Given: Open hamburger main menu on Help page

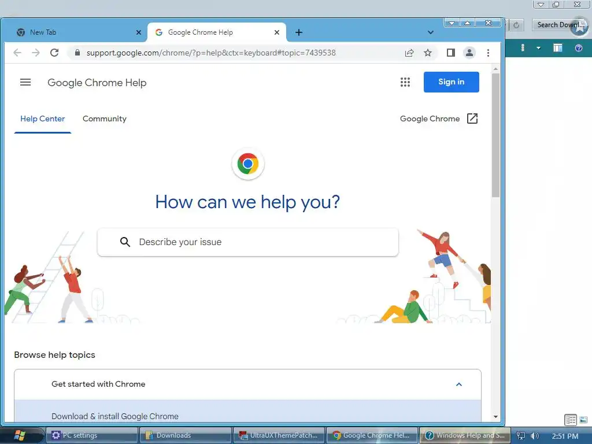Looking at the screenshot, I should (25, 82).
